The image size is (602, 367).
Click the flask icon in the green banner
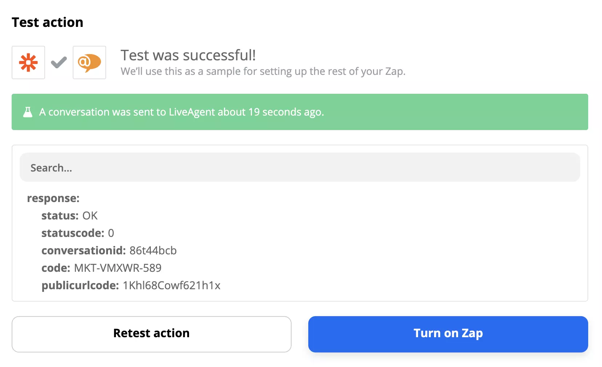tap(28, 112)
